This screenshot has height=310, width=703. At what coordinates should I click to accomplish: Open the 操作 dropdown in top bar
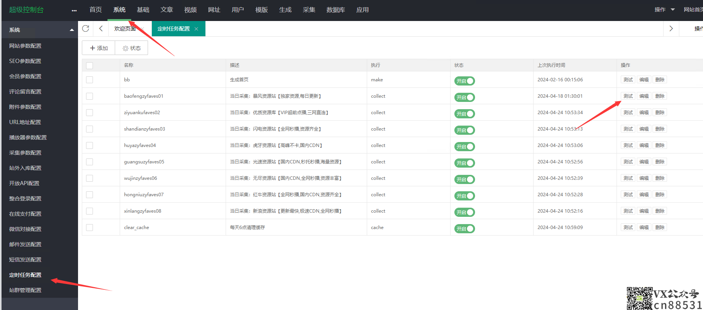(664, 10)
